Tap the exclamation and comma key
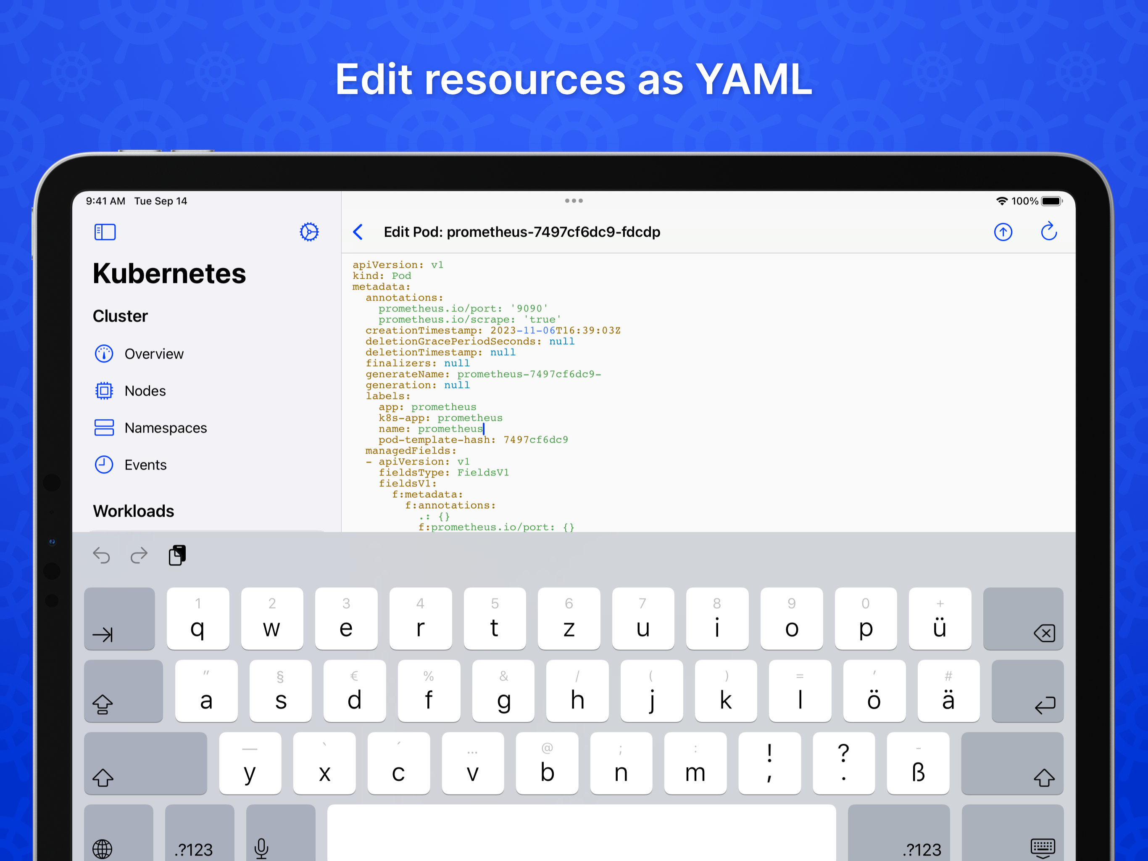The image size is (1148, 861). 769,763
